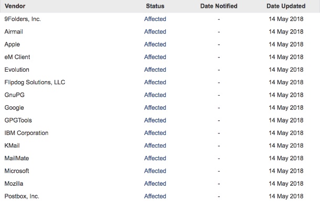Open the Affected status link for Airmail
This screenshot has width=320, height=202.
155,31
